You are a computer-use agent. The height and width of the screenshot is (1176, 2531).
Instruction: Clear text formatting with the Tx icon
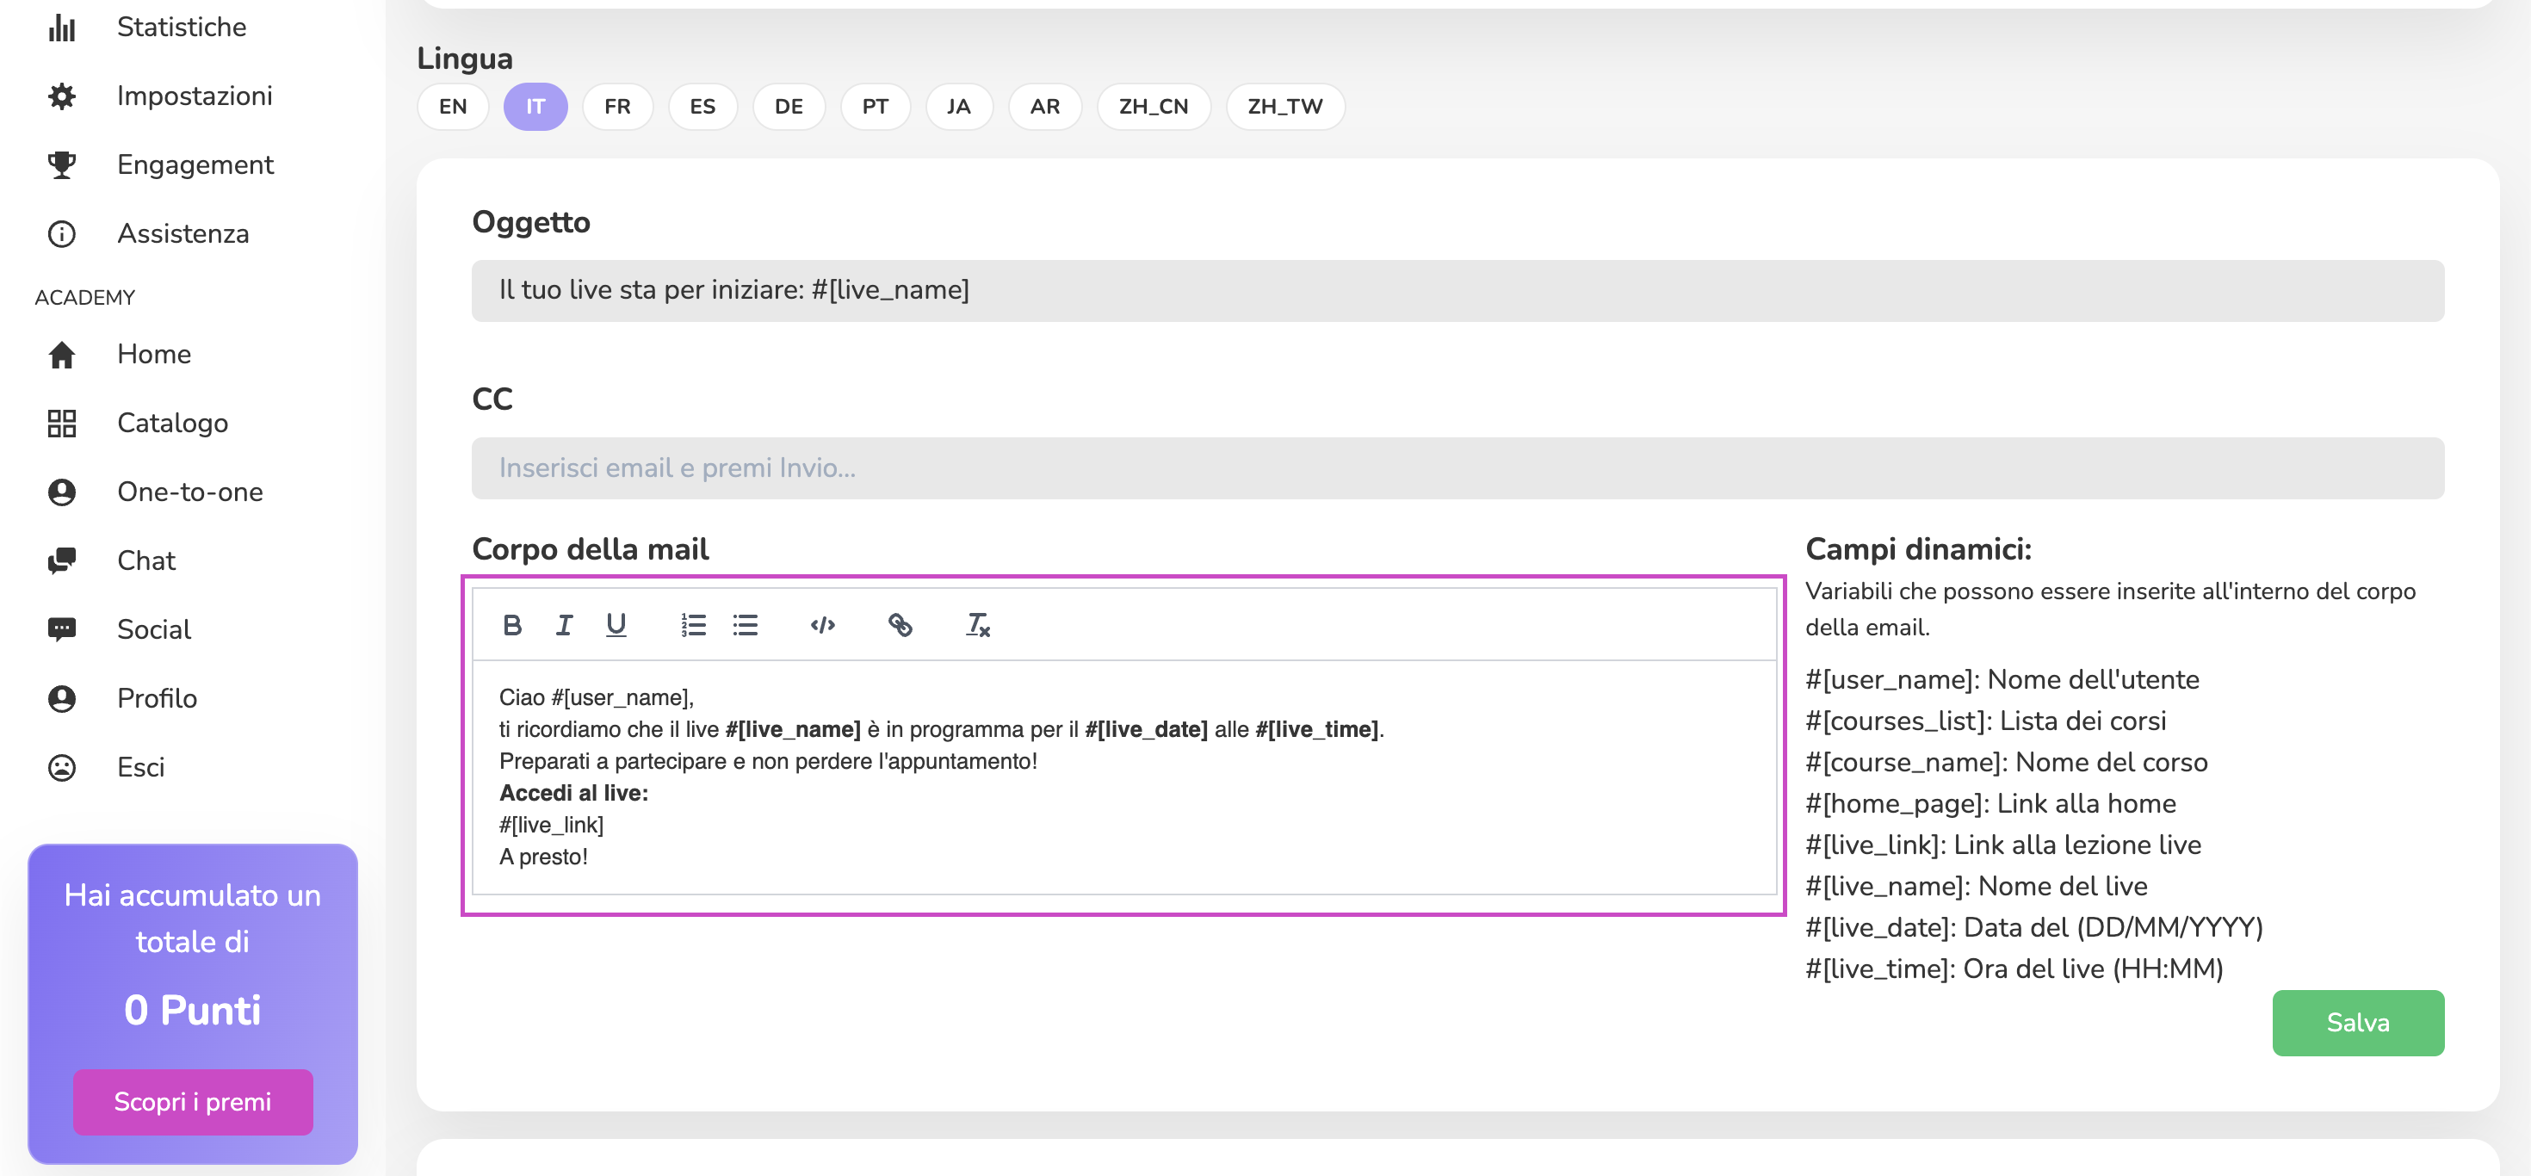(978, 625)
